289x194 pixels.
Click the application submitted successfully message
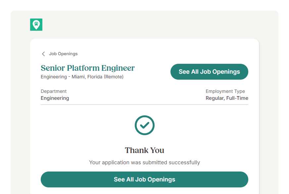(144, 163)
